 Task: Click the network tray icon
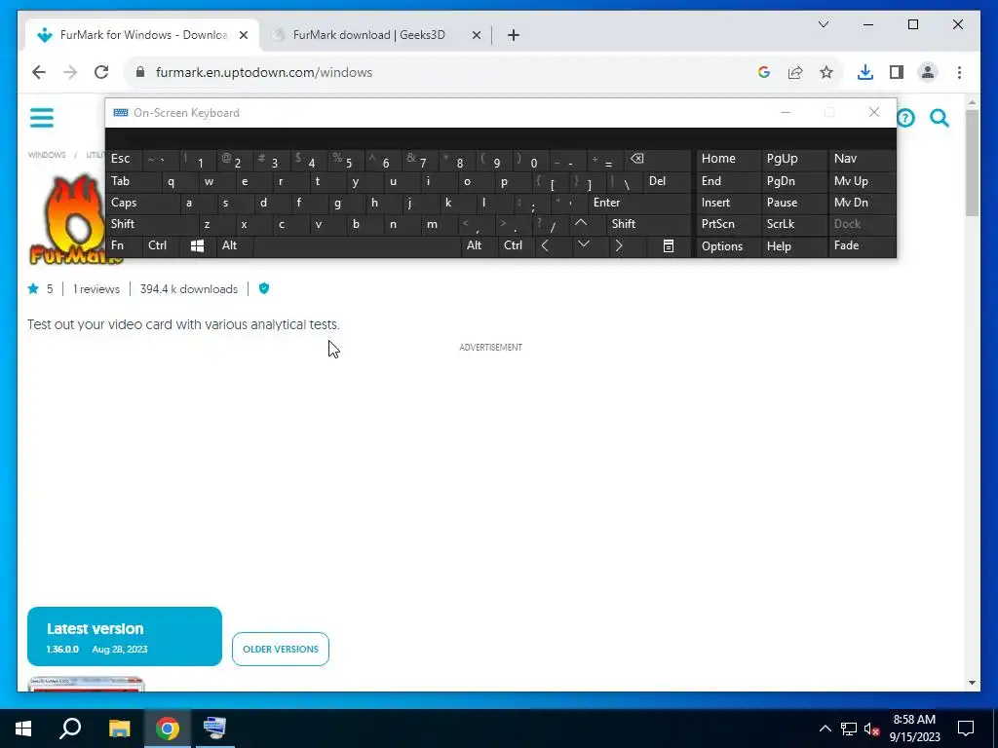pyautogui.click(x=849, y=729)
